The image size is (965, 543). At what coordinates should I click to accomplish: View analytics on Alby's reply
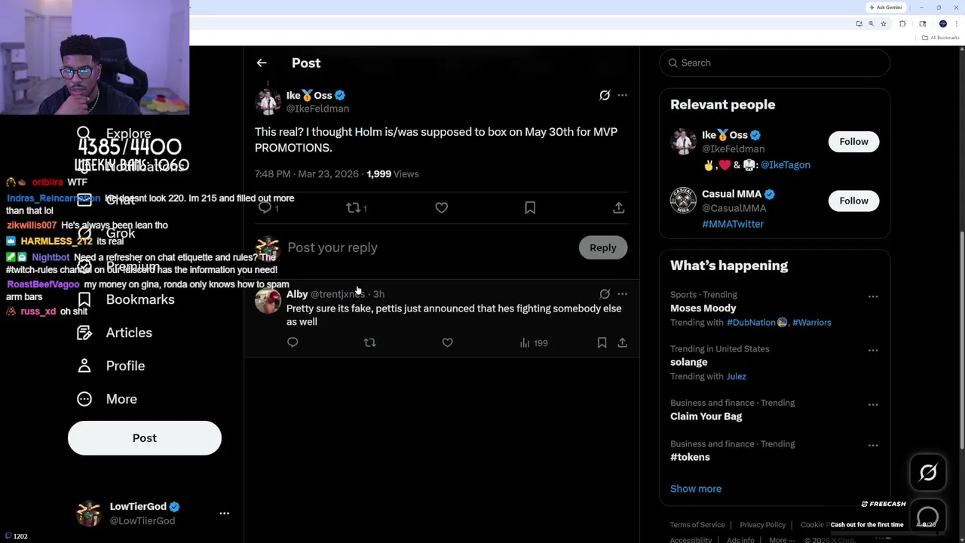point(533,343)
